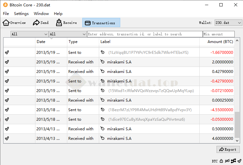Go to the Receive page

[x=66, y=23]
